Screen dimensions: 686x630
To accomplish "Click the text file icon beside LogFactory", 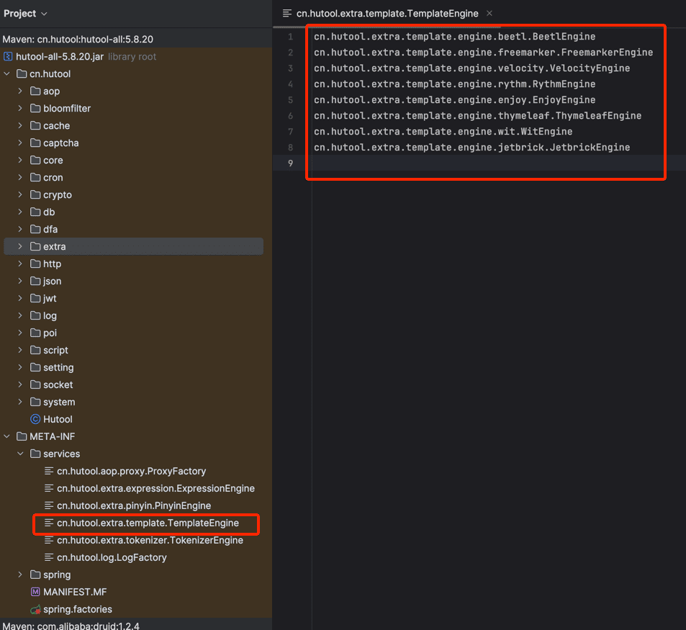I will pos(49,557).
